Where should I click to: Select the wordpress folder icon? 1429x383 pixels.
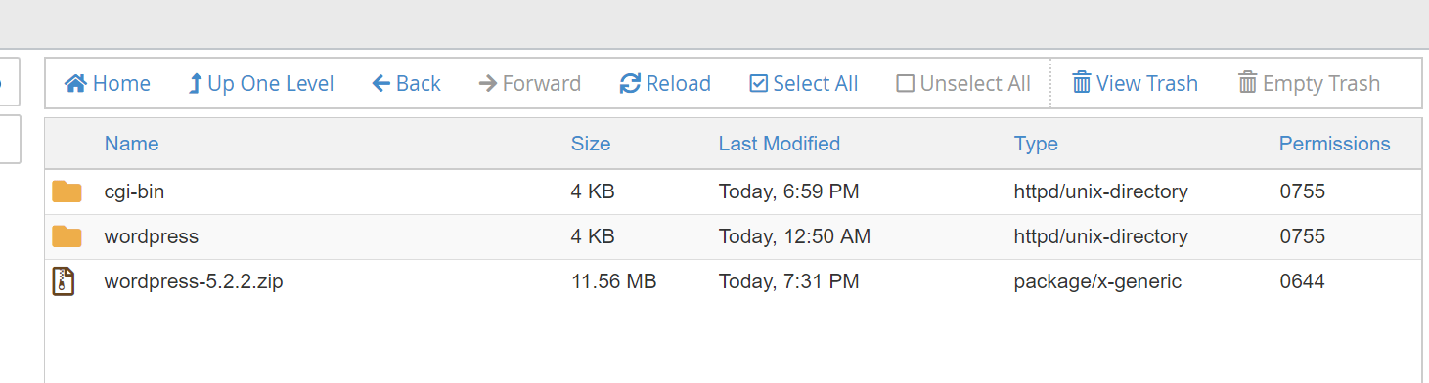[67, 236]
